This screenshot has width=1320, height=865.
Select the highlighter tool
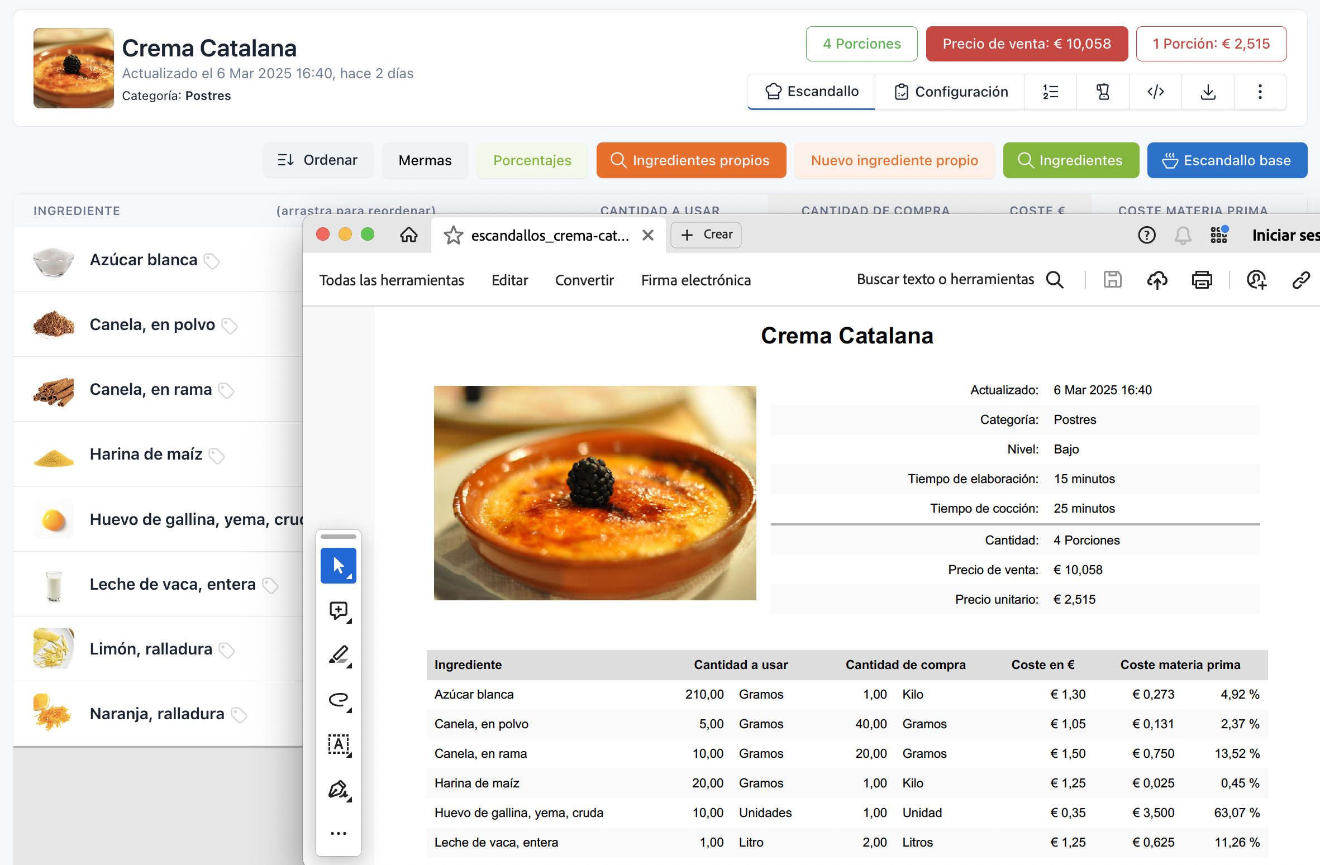click(x=339, y=656)
